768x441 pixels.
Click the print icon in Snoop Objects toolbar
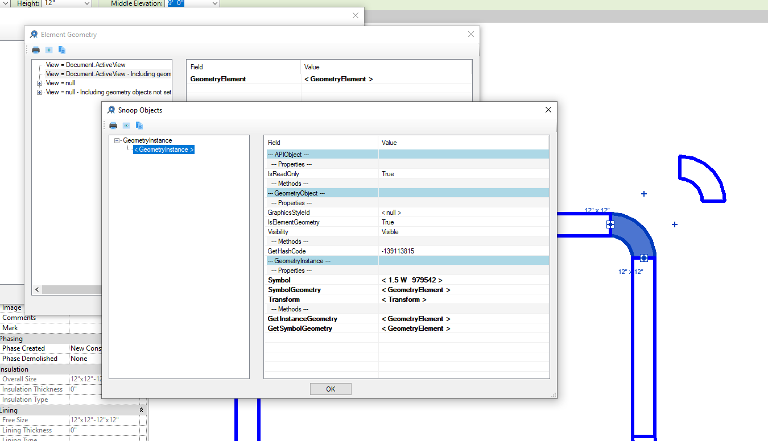[113, 126]
